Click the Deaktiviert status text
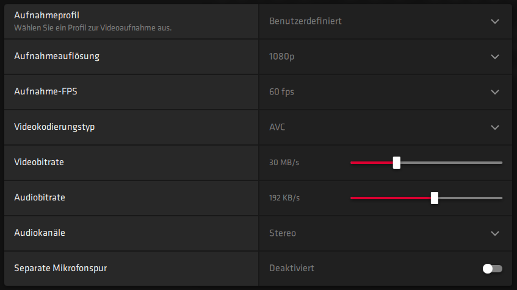The height and width of the screenshot is (290, 517). [x=292, y=268]
